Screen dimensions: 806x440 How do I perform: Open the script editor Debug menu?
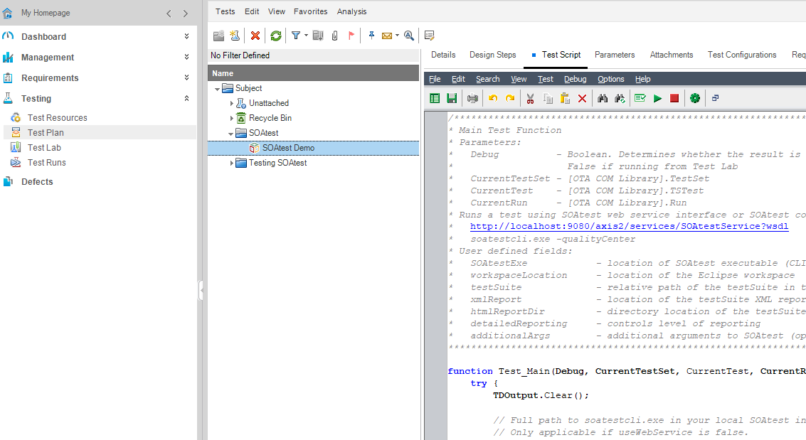click(576, 79)
